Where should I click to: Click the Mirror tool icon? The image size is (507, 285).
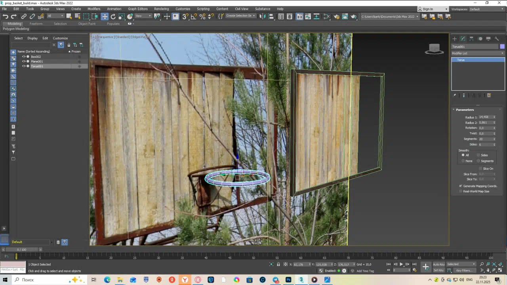(x=262, y=16)
